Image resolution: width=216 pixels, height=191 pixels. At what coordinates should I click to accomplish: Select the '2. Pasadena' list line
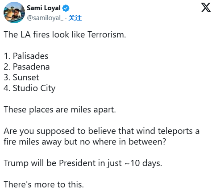27,66
